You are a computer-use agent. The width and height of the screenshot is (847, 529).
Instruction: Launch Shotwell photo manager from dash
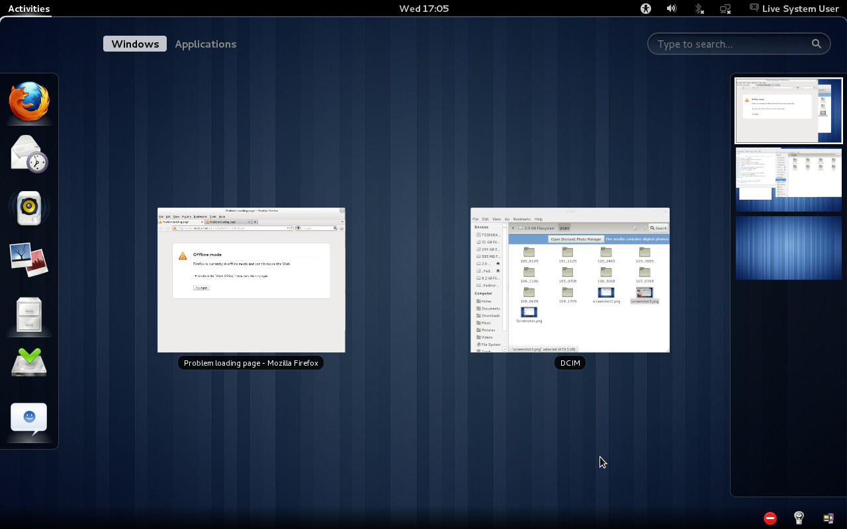[x=29, y=260]
